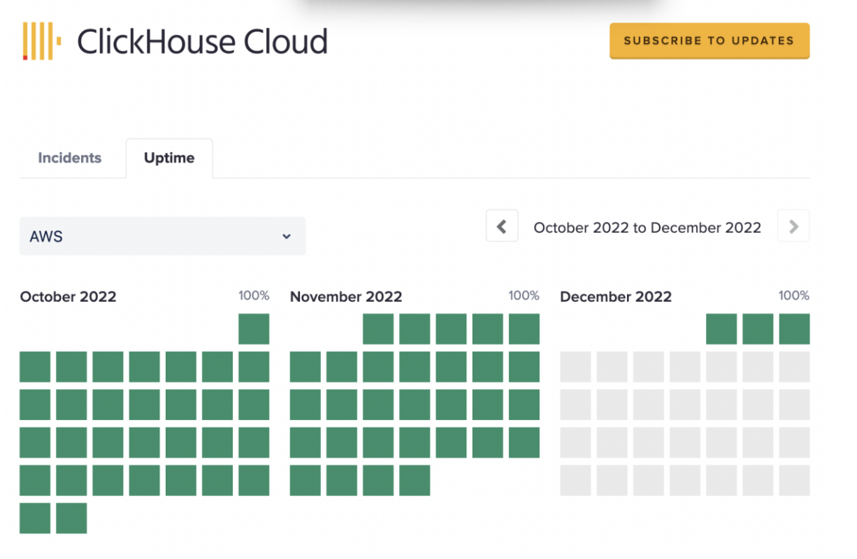Go to previous months with left arrow
Screen dimensions: 857x559
pos(502,226)
